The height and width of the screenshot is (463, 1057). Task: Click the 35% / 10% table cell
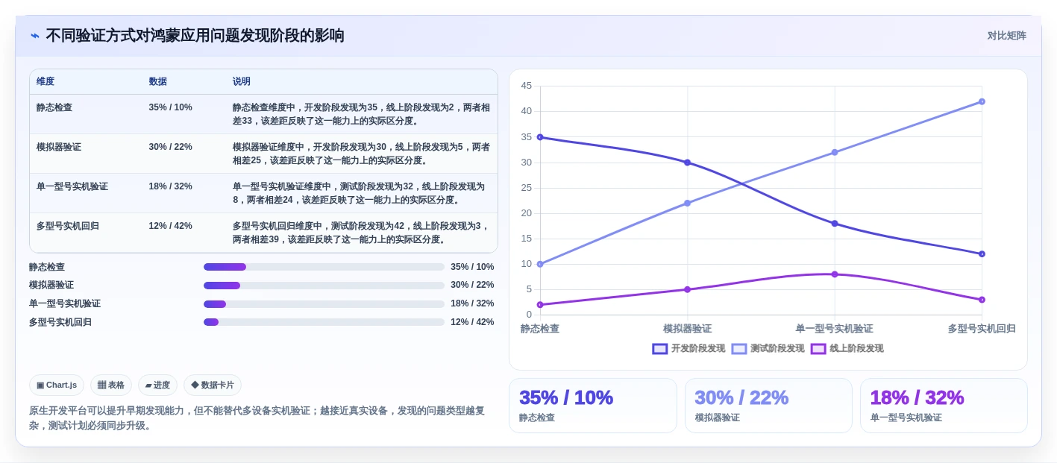[x=170, y=107]
